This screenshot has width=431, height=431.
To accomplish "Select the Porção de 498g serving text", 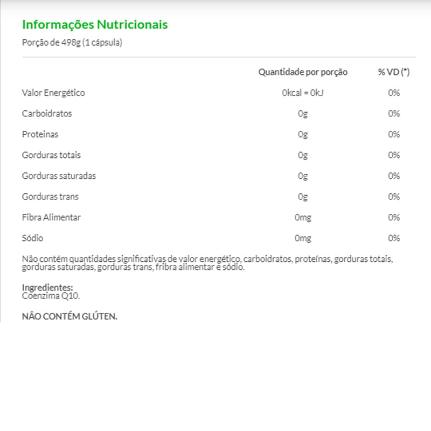I will pyautogui.click(x=72, y=43).
